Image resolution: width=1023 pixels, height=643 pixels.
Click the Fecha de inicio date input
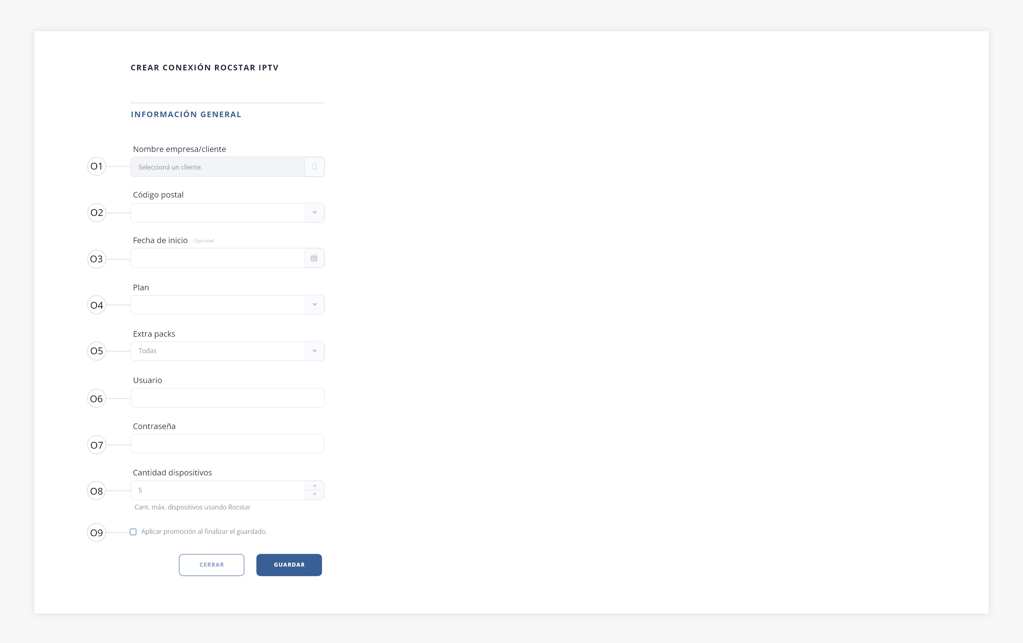pos(217,258)
